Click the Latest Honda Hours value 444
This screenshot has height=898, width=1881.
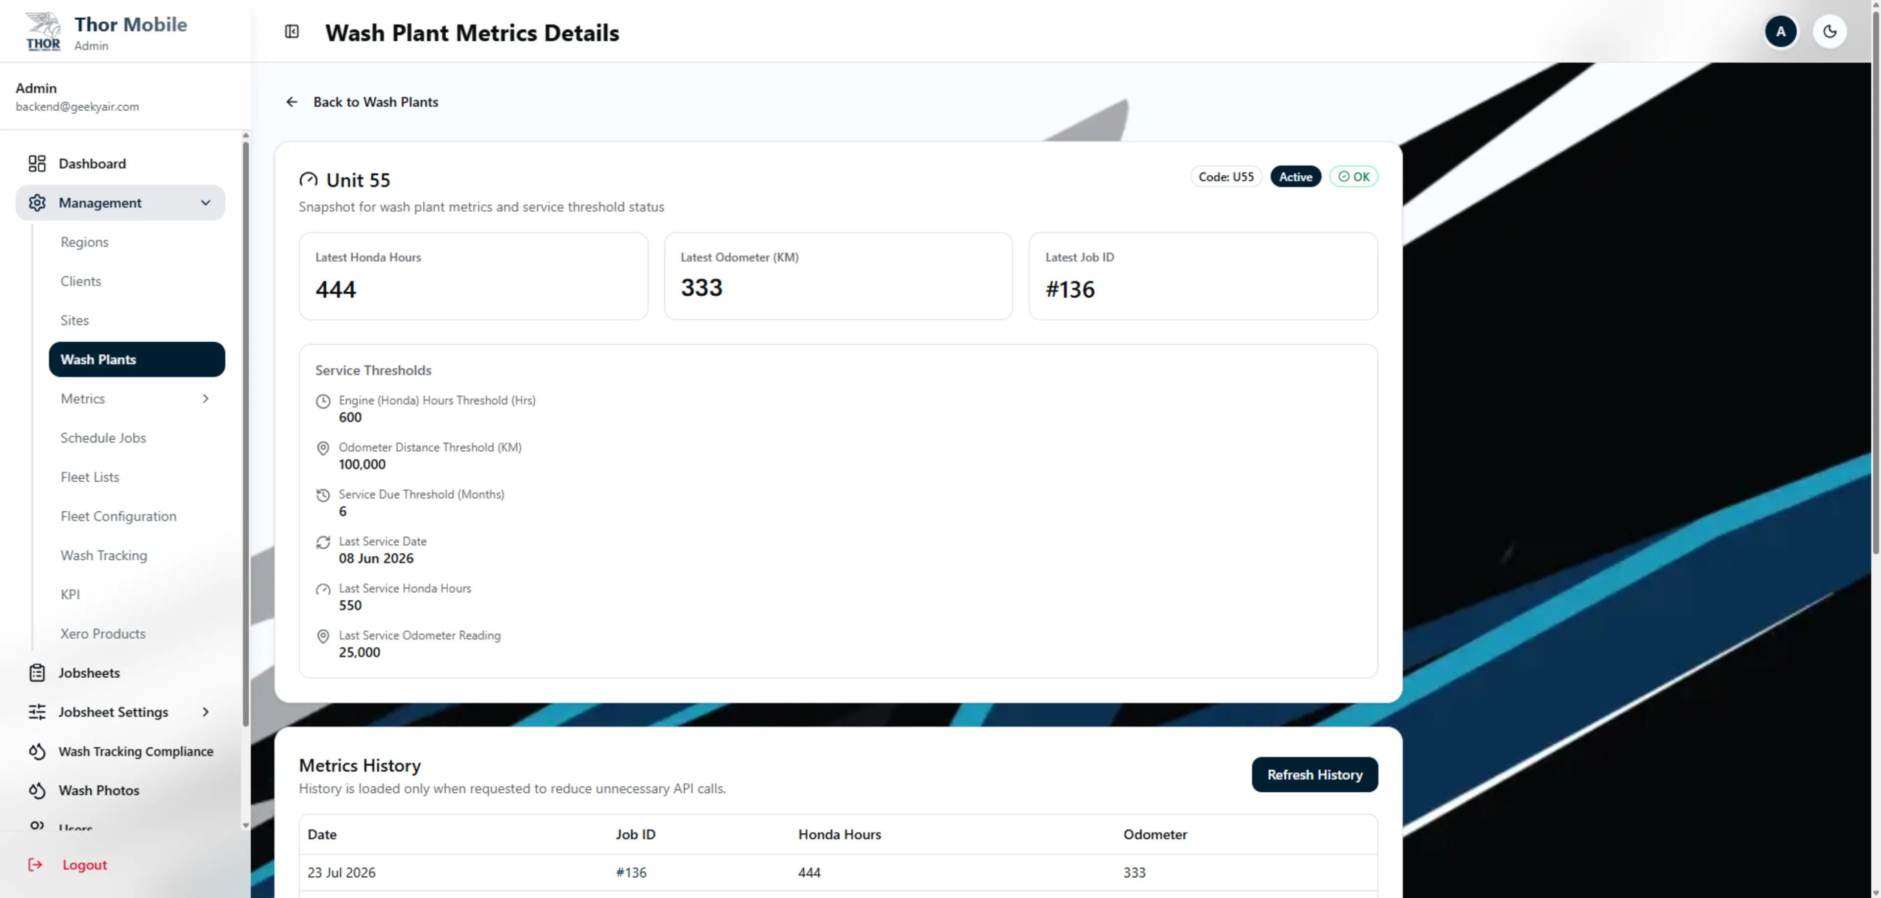coord(336,290)
